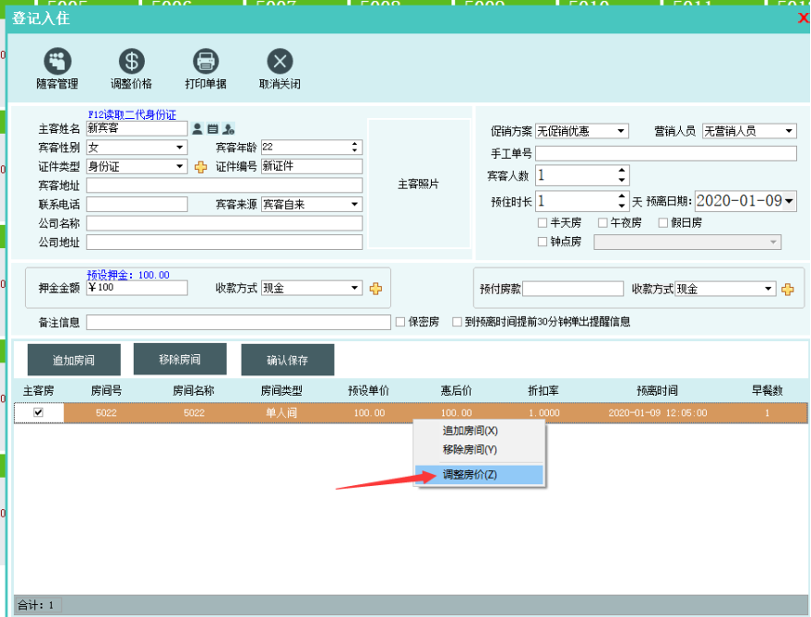
Task: Focus the 手工单号 input field
Action: (666, 153)
